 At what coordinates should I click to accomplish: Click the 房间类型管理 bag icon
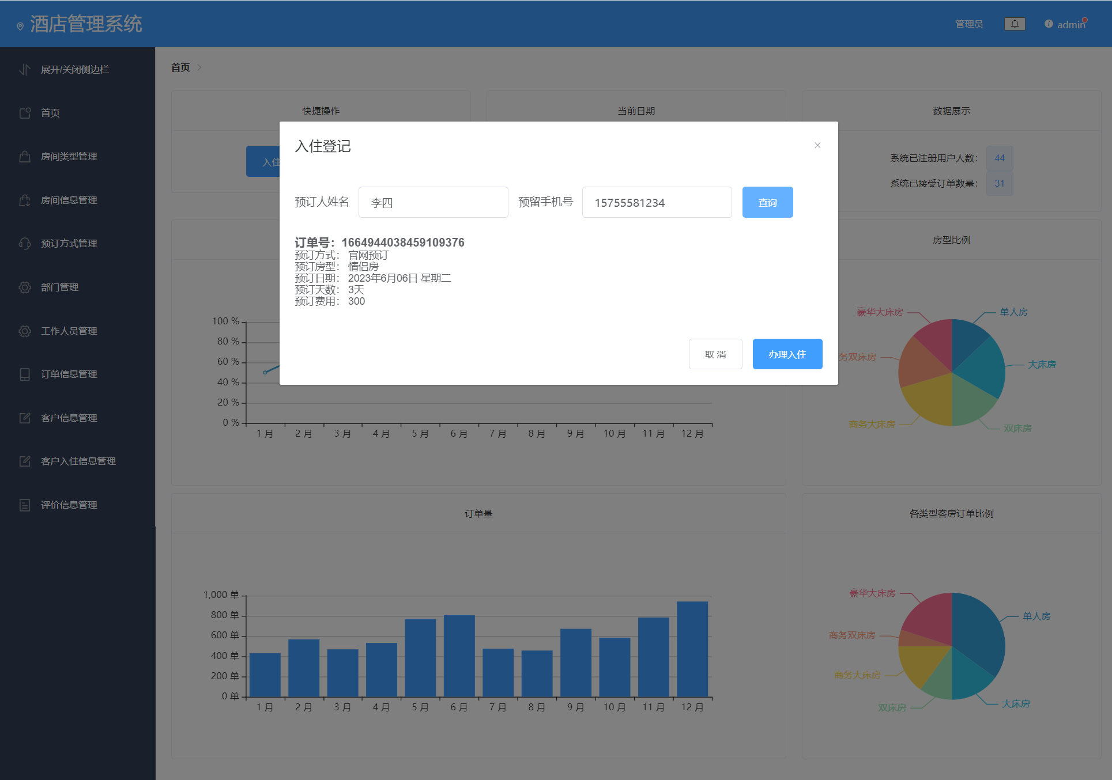pyautogui.click(x=25, y=156)
